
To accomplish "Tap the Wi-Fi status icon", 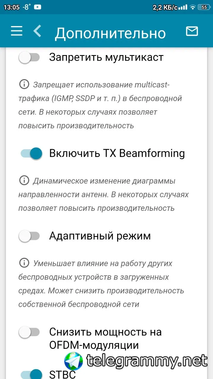I will (x=193, y=7).
